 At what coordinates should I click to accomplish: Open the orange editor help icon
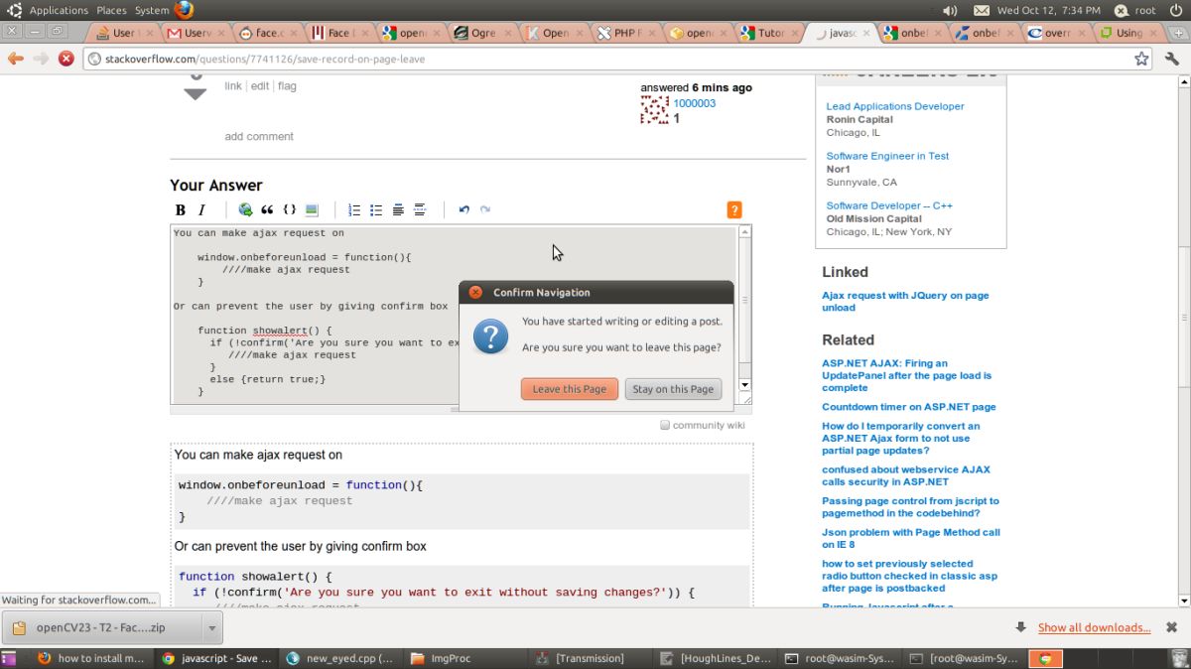point(734,209)
